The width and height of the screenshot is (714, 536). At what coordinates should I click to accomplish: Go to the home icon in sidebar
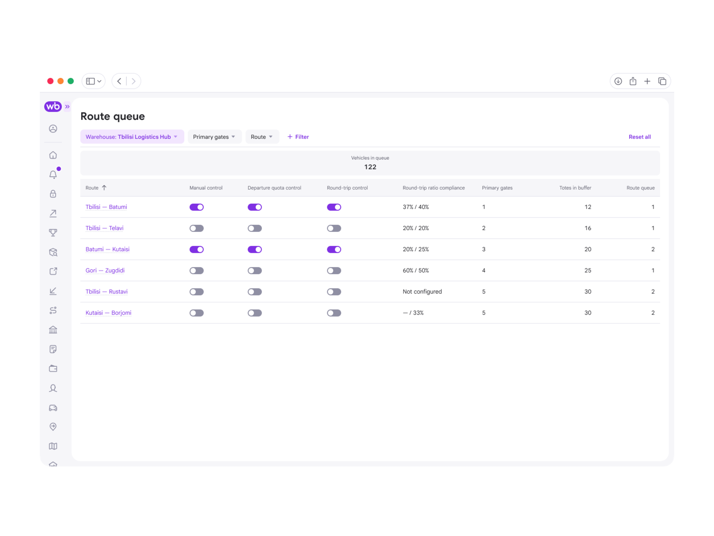pos(53,155)
